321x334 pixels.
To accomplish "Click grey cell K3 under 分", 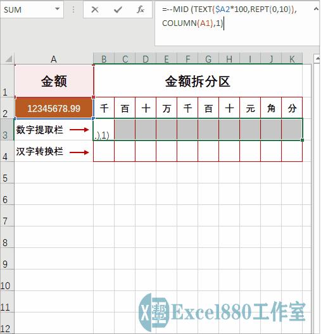I will click(292, 130).
